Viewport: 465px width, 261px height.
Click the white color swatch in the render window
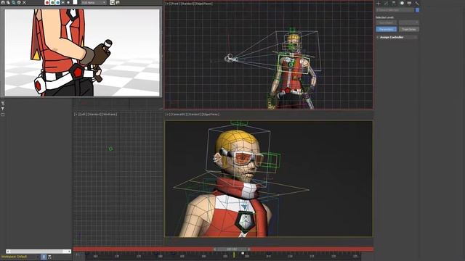click(x=75, y=3)
